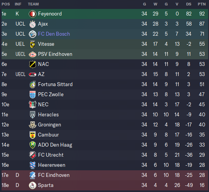
Task: Click the Vitesse club badge
Action: (x=33, y=44)
